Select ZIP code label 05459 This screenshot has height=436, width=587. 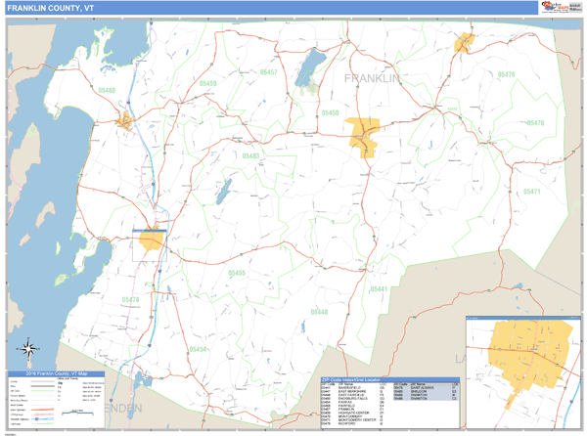(x=207, y=83)
